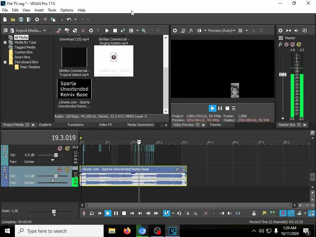Toggle the Master Bus fader lock icon
Viewport: 316px width, 237px height.
pos(283,118)
